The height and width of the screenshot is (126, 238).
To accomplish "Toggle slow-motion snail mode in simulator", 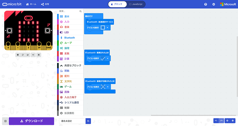I will point(28,55).
